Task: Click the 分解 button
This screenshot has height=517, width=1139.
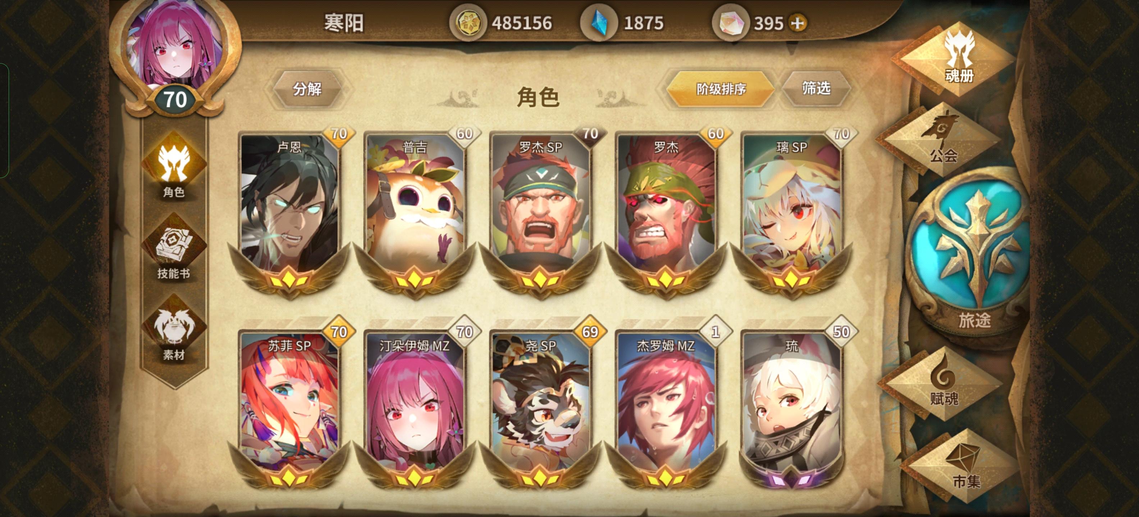Action: click(307, 89)
